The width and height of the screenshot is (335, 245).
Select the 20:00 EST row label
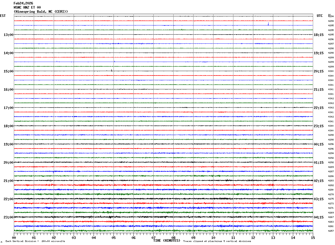click(8, 163)
